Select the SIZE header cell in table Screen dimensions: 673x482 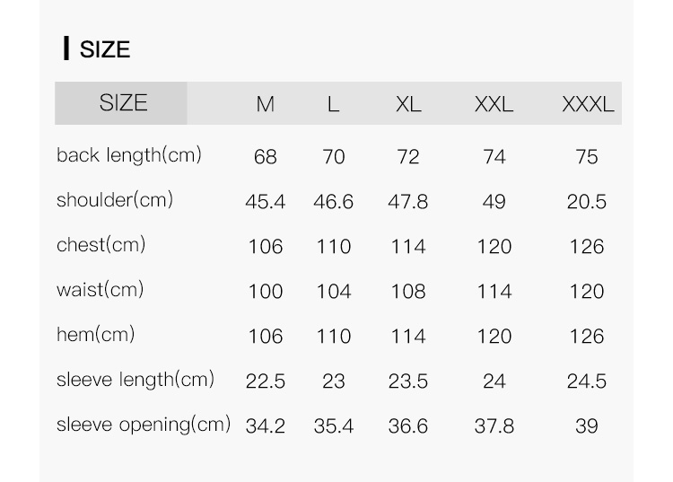[123, 103]
